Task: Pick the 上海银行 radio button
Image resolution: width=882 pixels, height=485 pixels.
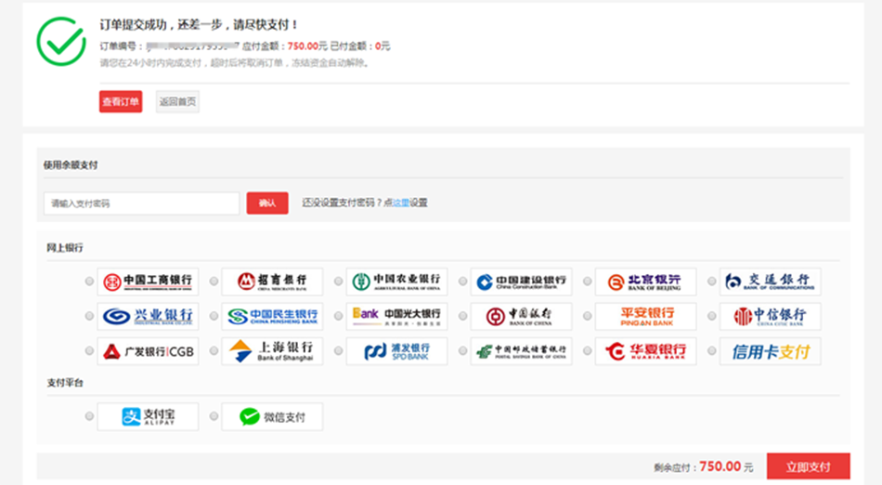Action: pos(214,350)
